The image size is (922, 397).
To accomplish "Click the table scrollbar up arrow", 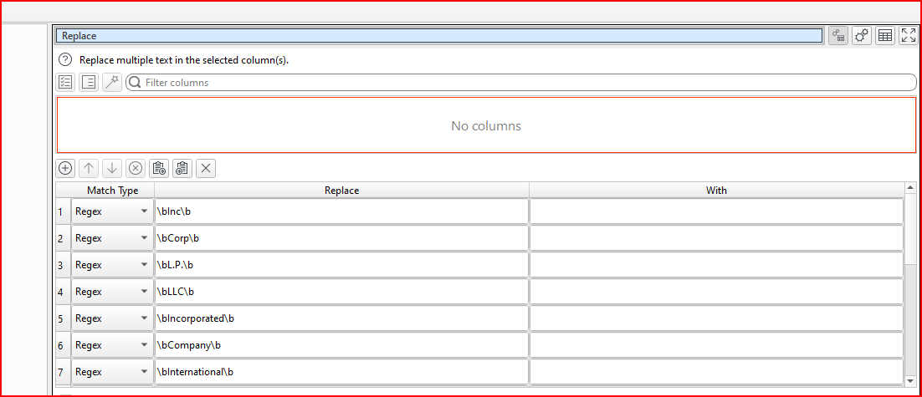I will point(911,187).
